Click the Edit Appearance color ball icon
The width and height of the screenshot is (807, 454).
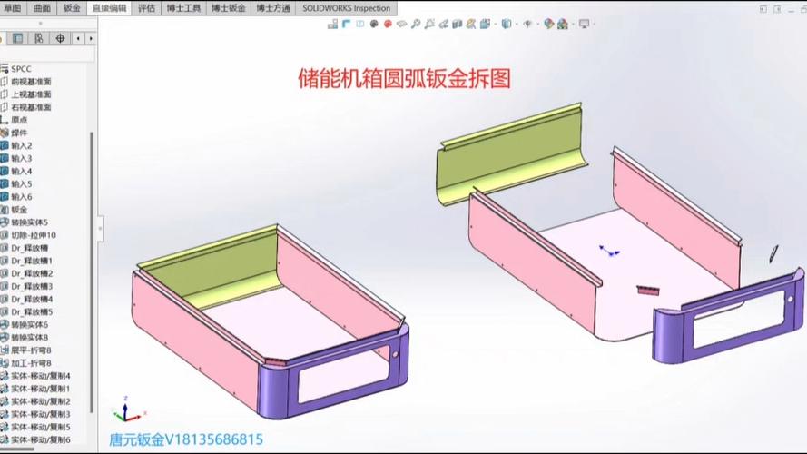click(548, 24)
